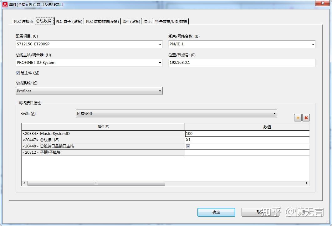Switch to PLC 连接点 tab
332x226 pixels.
(23, 21)
